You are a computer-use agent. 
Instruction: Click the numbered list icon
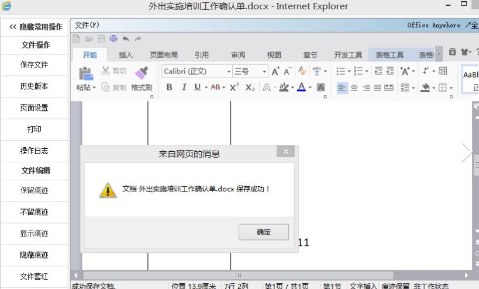click(x=358, y=71)
